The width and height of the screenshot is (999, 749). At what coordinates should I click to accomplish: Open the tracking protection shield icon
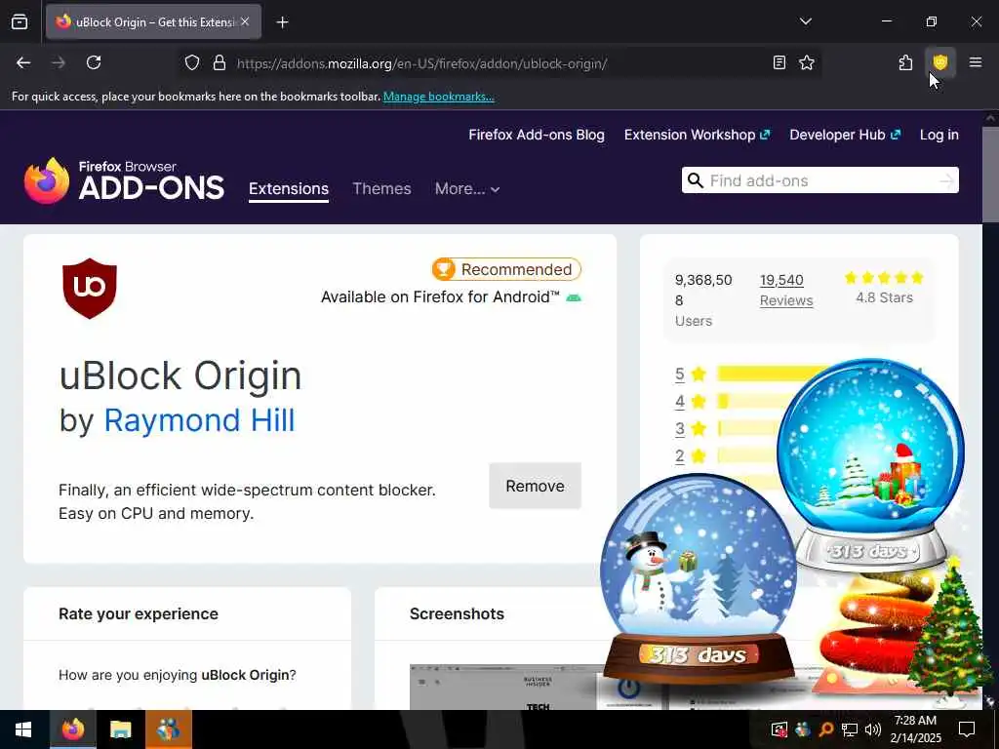(192, 62)
